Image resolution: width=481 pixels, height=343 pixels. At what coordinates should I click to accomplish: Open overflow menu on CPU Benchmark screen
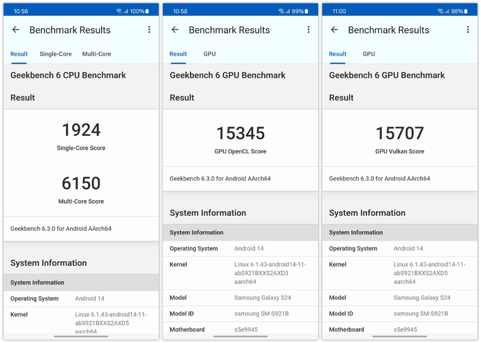tap(149, 30)
